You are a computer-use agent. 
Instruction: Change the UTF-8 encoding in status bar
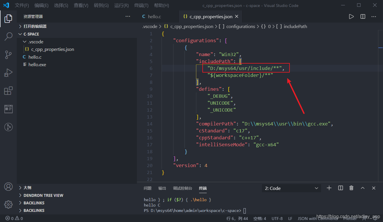(277, 219)
